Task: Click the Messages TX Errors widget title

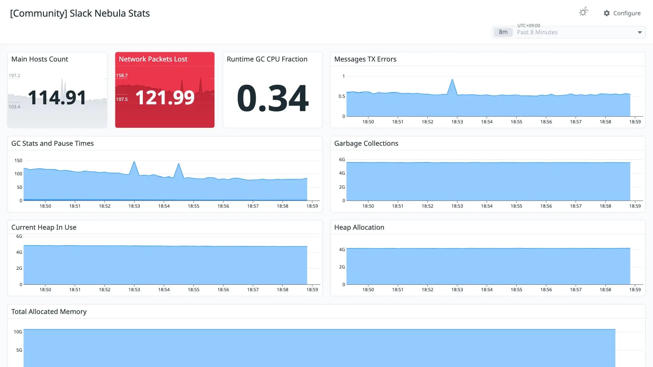Action: [x=365, y=59]
